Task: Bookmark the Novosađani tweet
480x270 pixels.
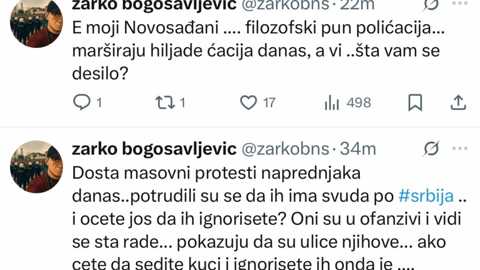Action: (x=415, y=103)
